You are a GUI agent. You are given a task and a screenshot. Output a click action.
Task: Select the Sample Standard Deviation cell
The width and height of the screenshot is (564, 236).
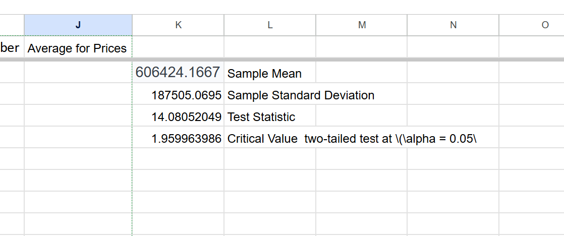click(301, 95)
